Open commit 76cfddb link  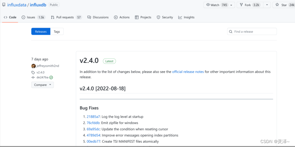[x=93, y=123]
